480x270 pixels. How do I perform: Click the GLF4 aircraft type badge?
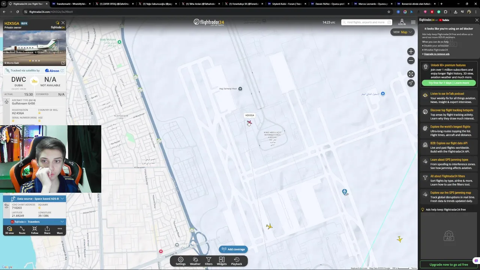(x=24, y=23)
